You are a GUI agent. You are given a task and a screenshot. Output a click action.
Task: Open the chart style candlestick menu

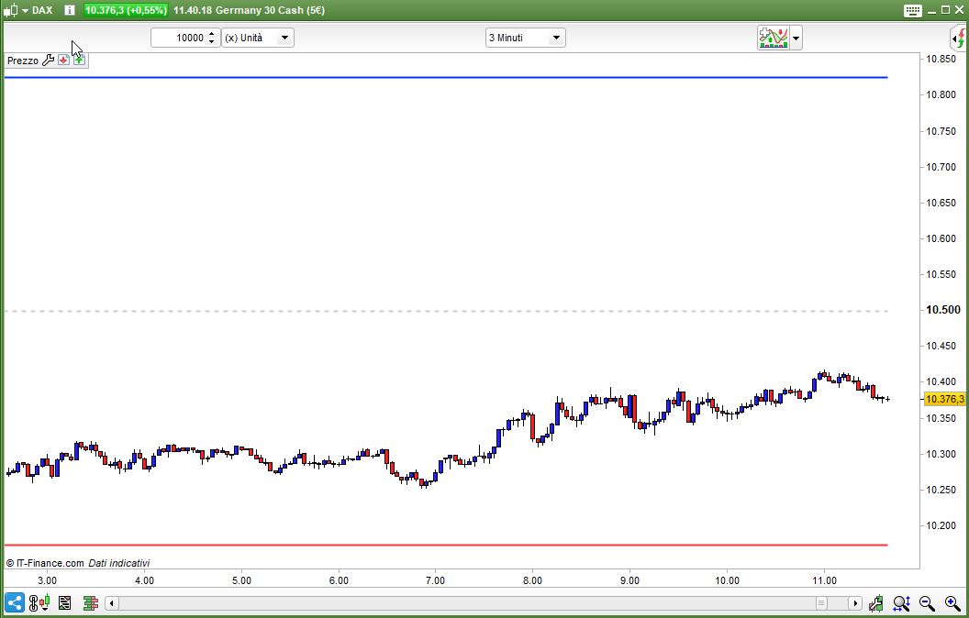16,10
